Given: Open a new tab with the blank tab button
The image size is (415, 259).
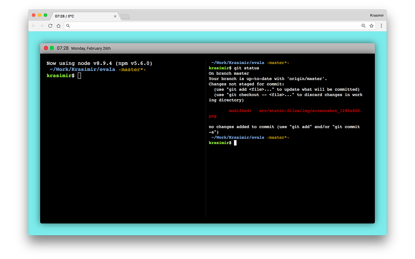Looking at the screenshot, I should (x=125, y=17).
